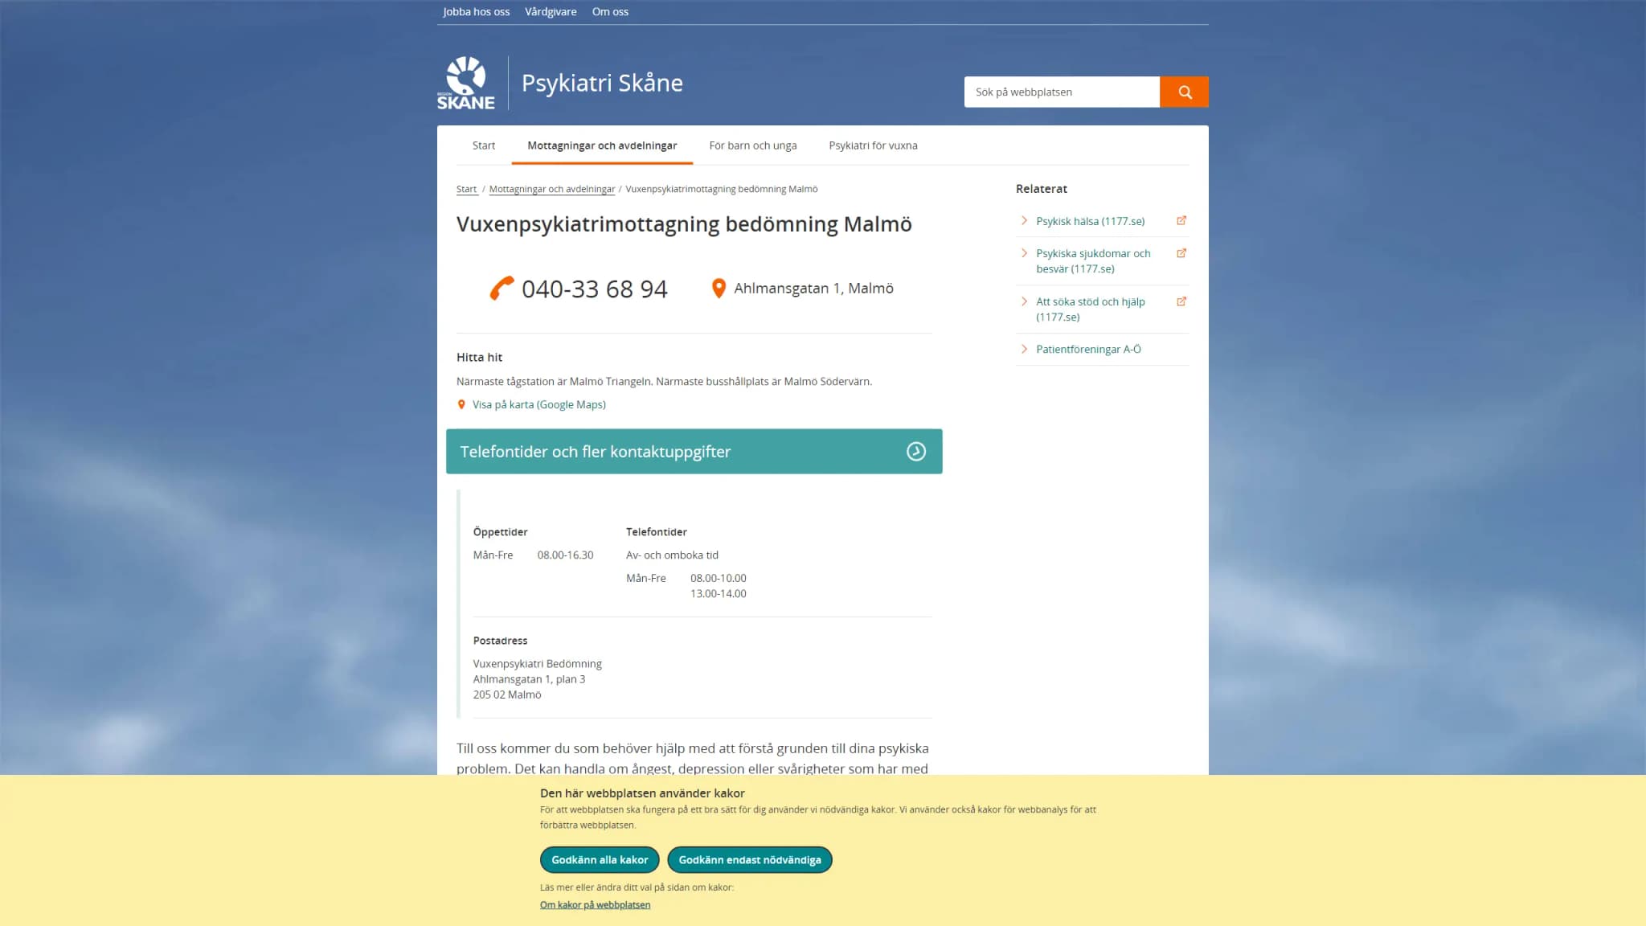Click the orange search magnifier button

tap(1184, 92)
